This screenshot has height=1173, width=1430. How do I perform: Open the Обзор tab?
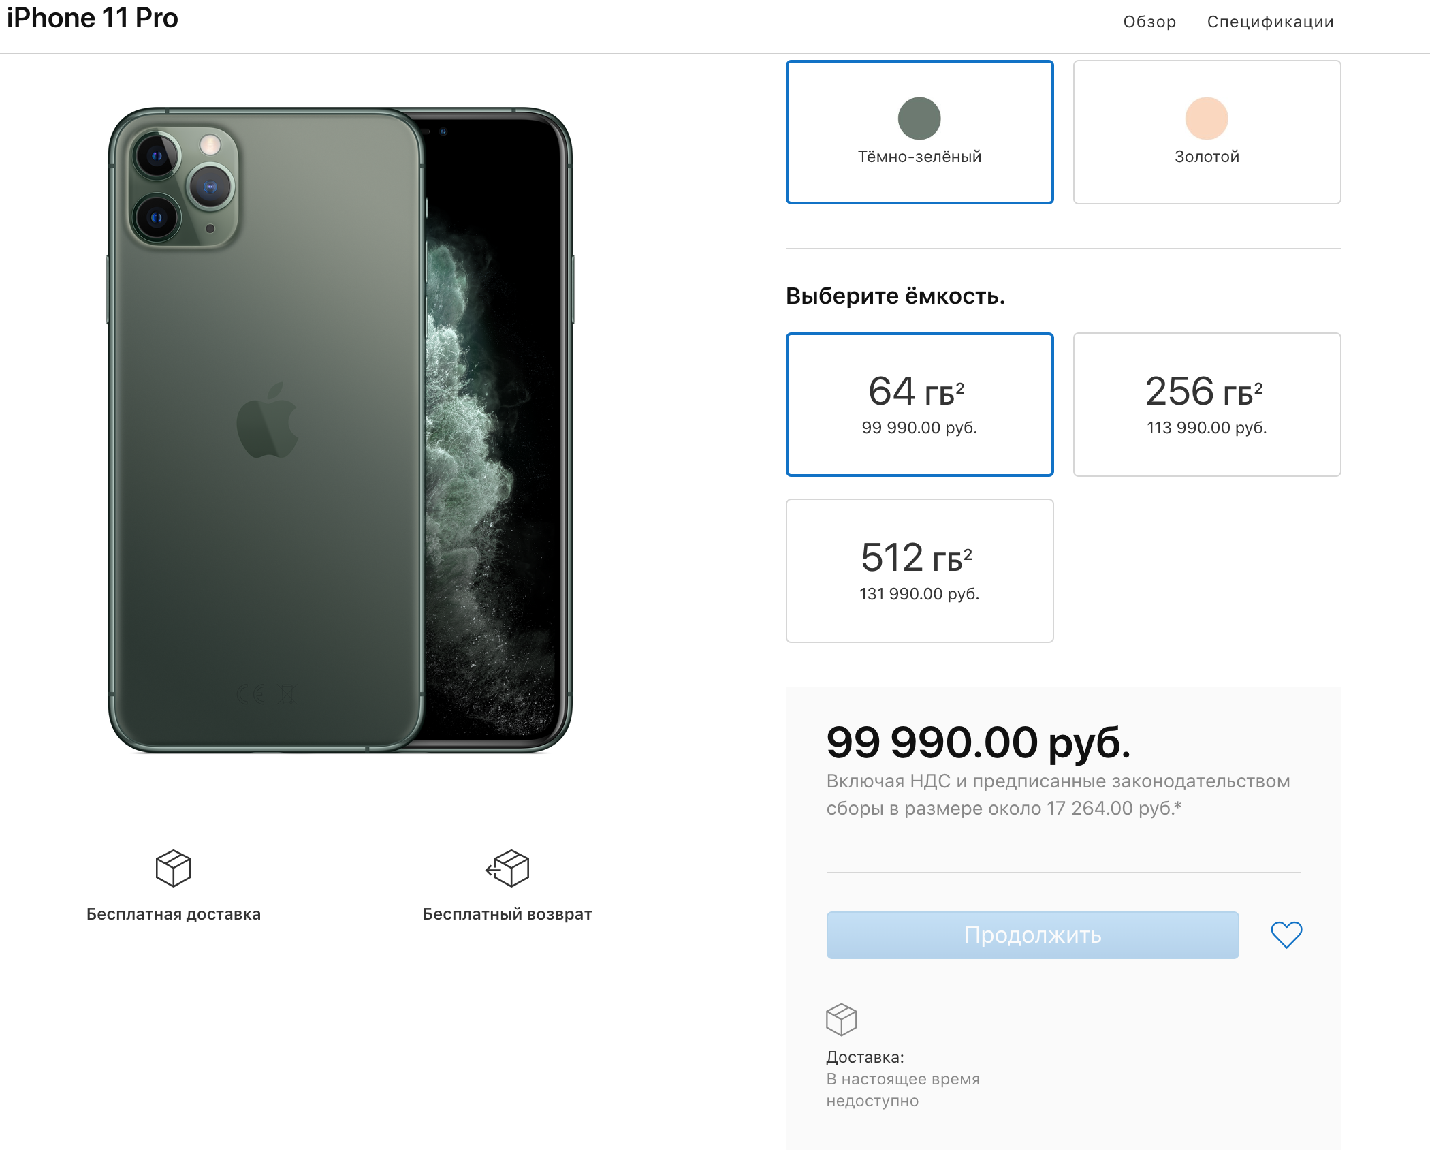tap(1149, 22)
